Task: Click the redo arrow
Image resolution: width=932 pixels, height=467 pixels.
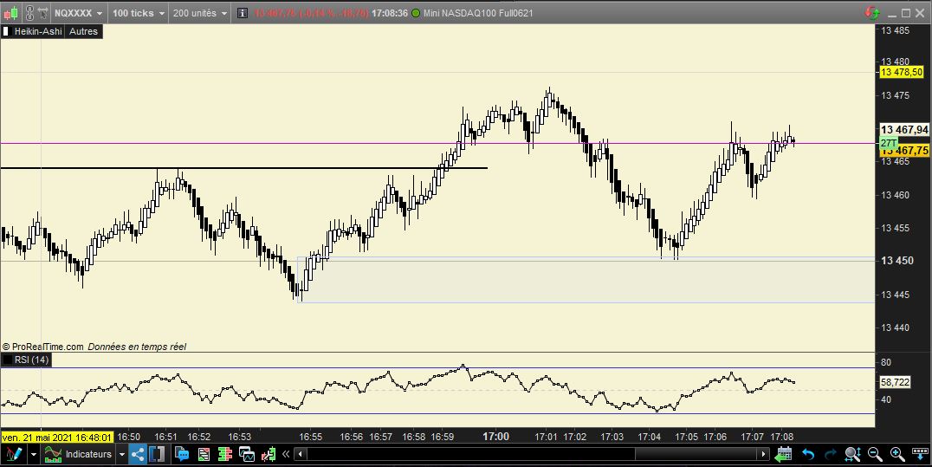Action: [831, 455]
